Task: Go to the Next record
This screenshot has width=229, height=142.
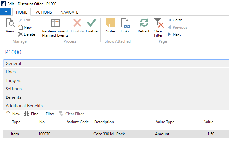Action: click(175, 34)
